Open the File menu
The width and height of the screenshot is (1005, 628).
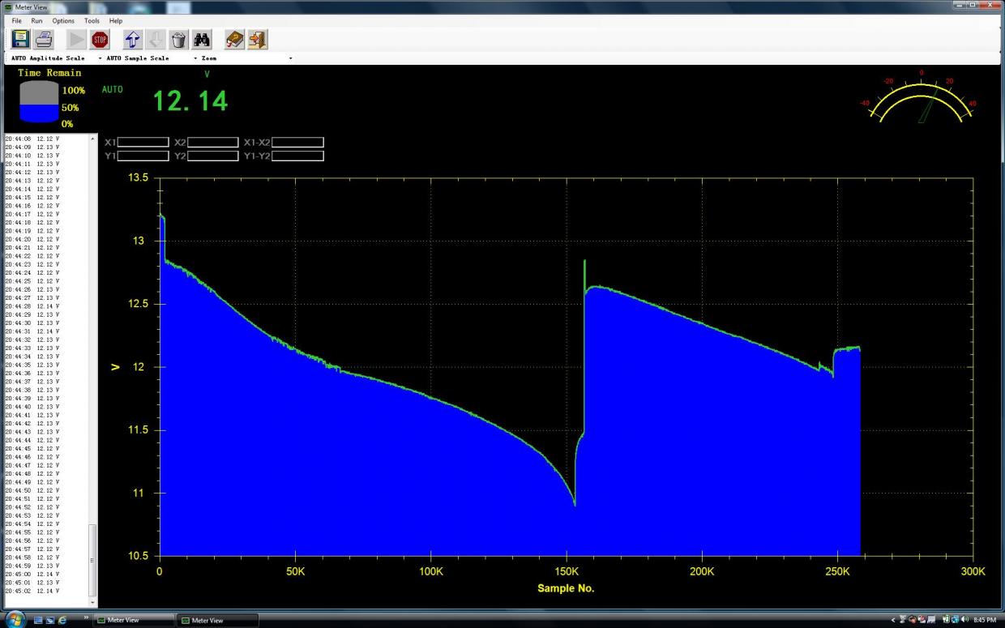(x=16, y=20)
